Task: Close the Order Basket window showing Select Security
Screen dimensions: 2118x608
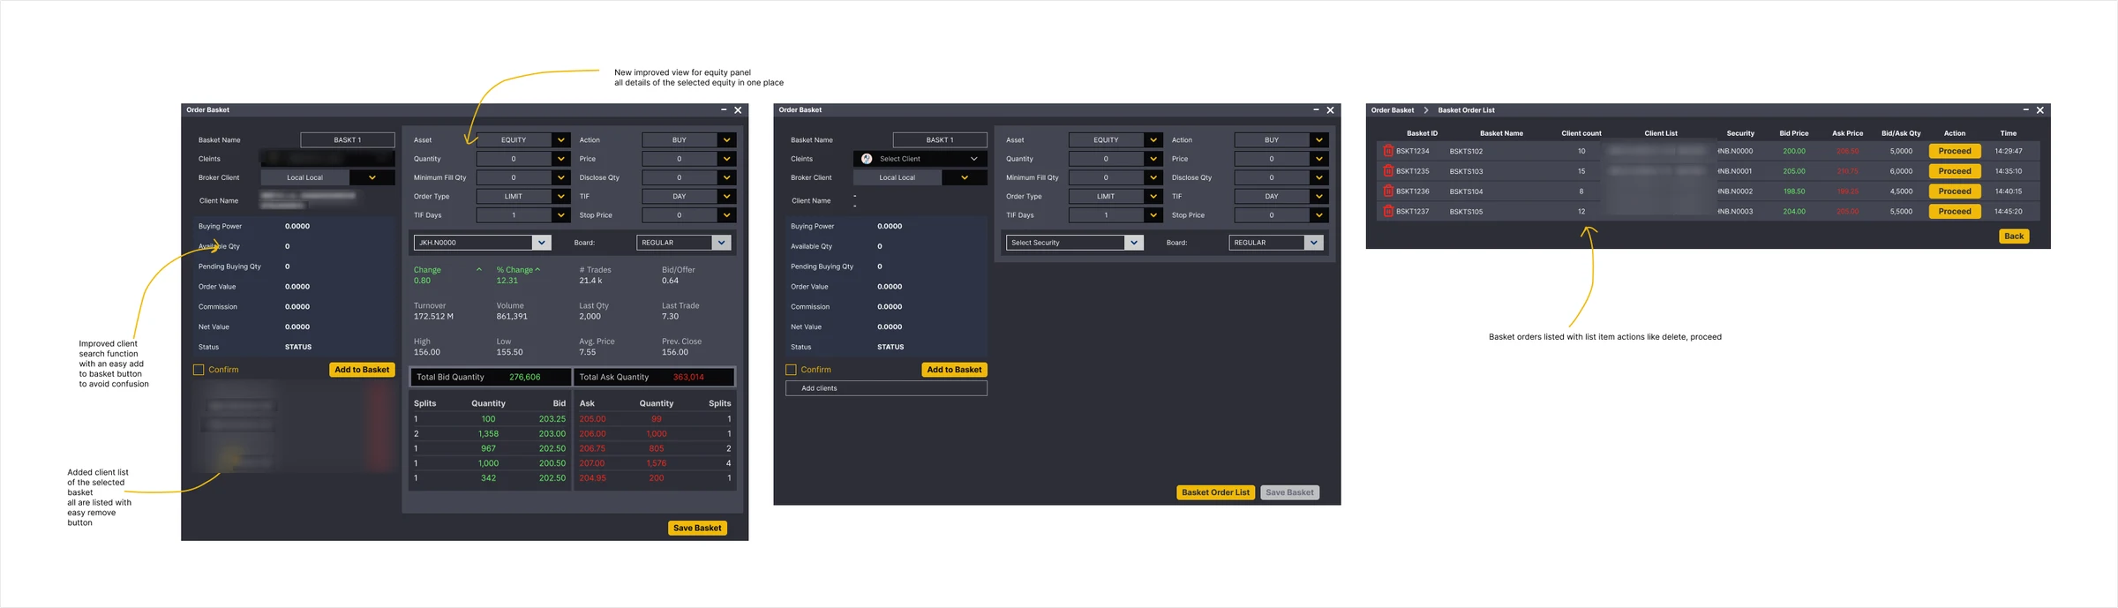Action: (x=1330, y=110)
